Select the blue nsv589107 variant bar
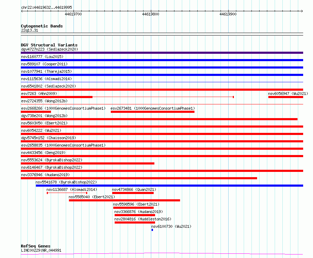Screen dimensions: 313x258 162,67
